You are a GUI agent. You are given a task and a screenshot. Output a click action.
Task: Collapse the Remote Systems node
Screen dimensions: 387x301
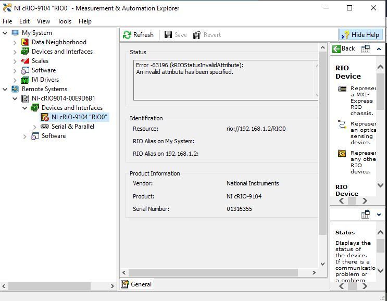[5, 90]
